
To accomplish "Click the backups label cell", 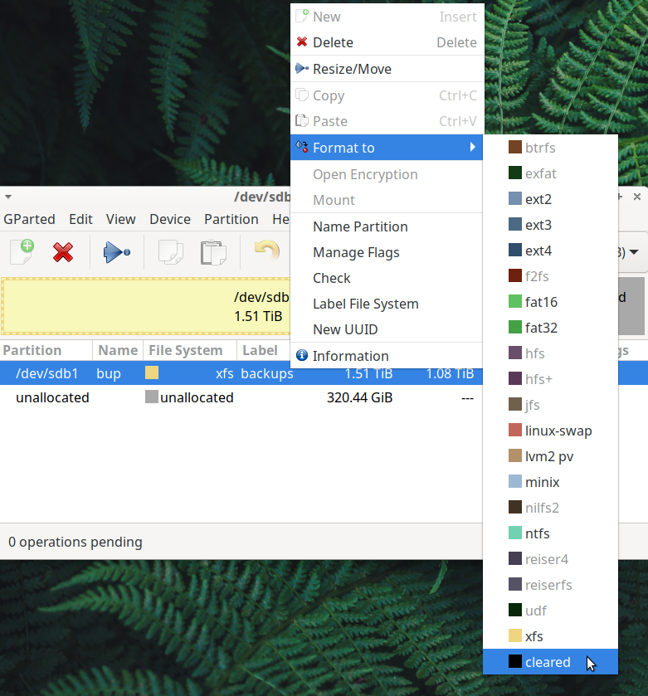I will tap(267, 373).
